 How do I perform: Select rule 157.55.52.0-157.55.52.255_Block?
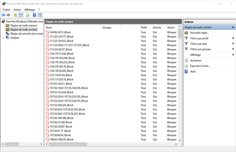(67, 109)
